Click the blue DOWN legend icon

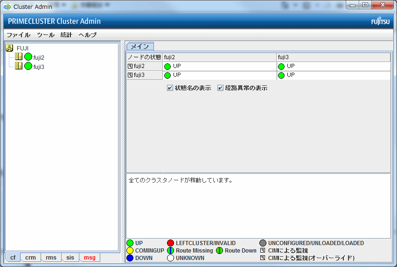click(x=130, y=258)
